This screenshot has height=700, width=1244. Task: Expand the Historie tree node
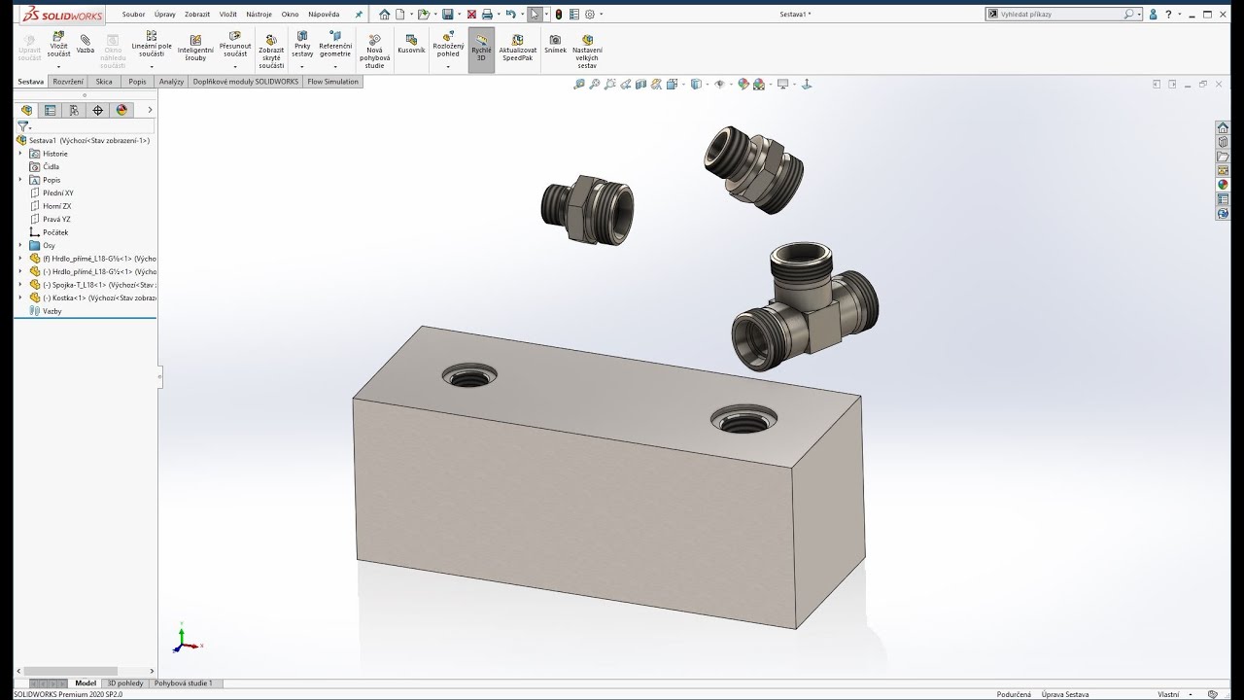point(20,154)
